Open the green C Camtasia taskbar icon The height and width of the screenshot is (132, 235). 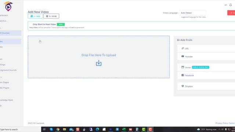(144, 129)
